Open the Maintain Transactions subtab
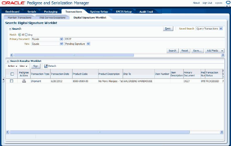Screen dimensions: 231x146 coord(19,18)
